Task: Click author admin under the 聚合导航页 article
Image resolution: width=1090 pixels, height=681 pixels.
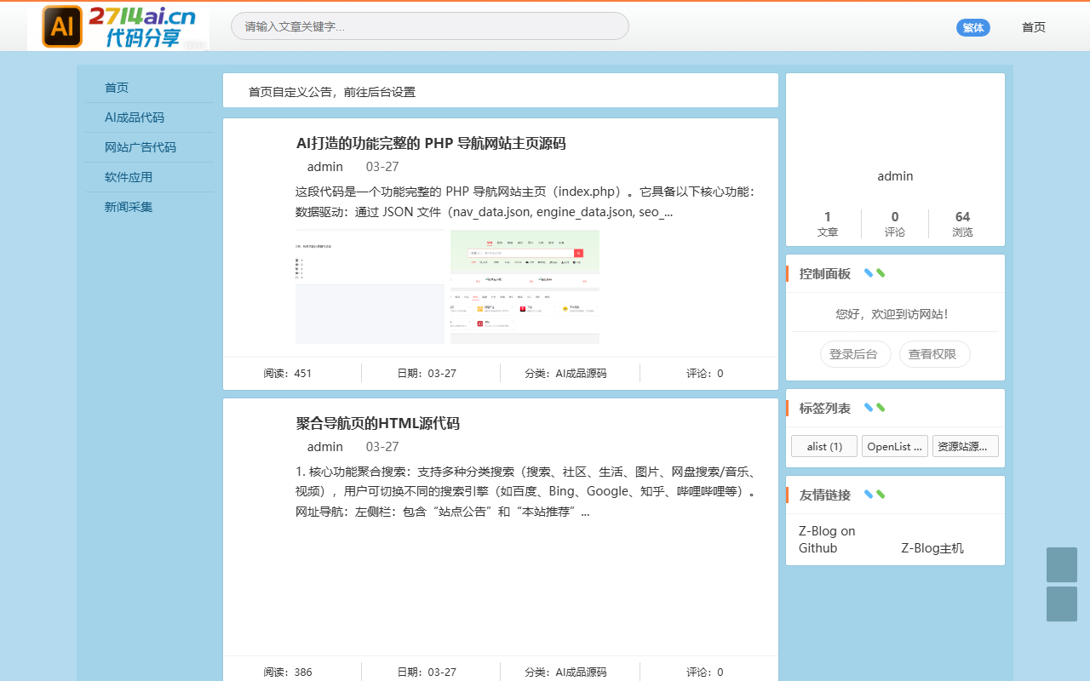Action: point(325,447)
